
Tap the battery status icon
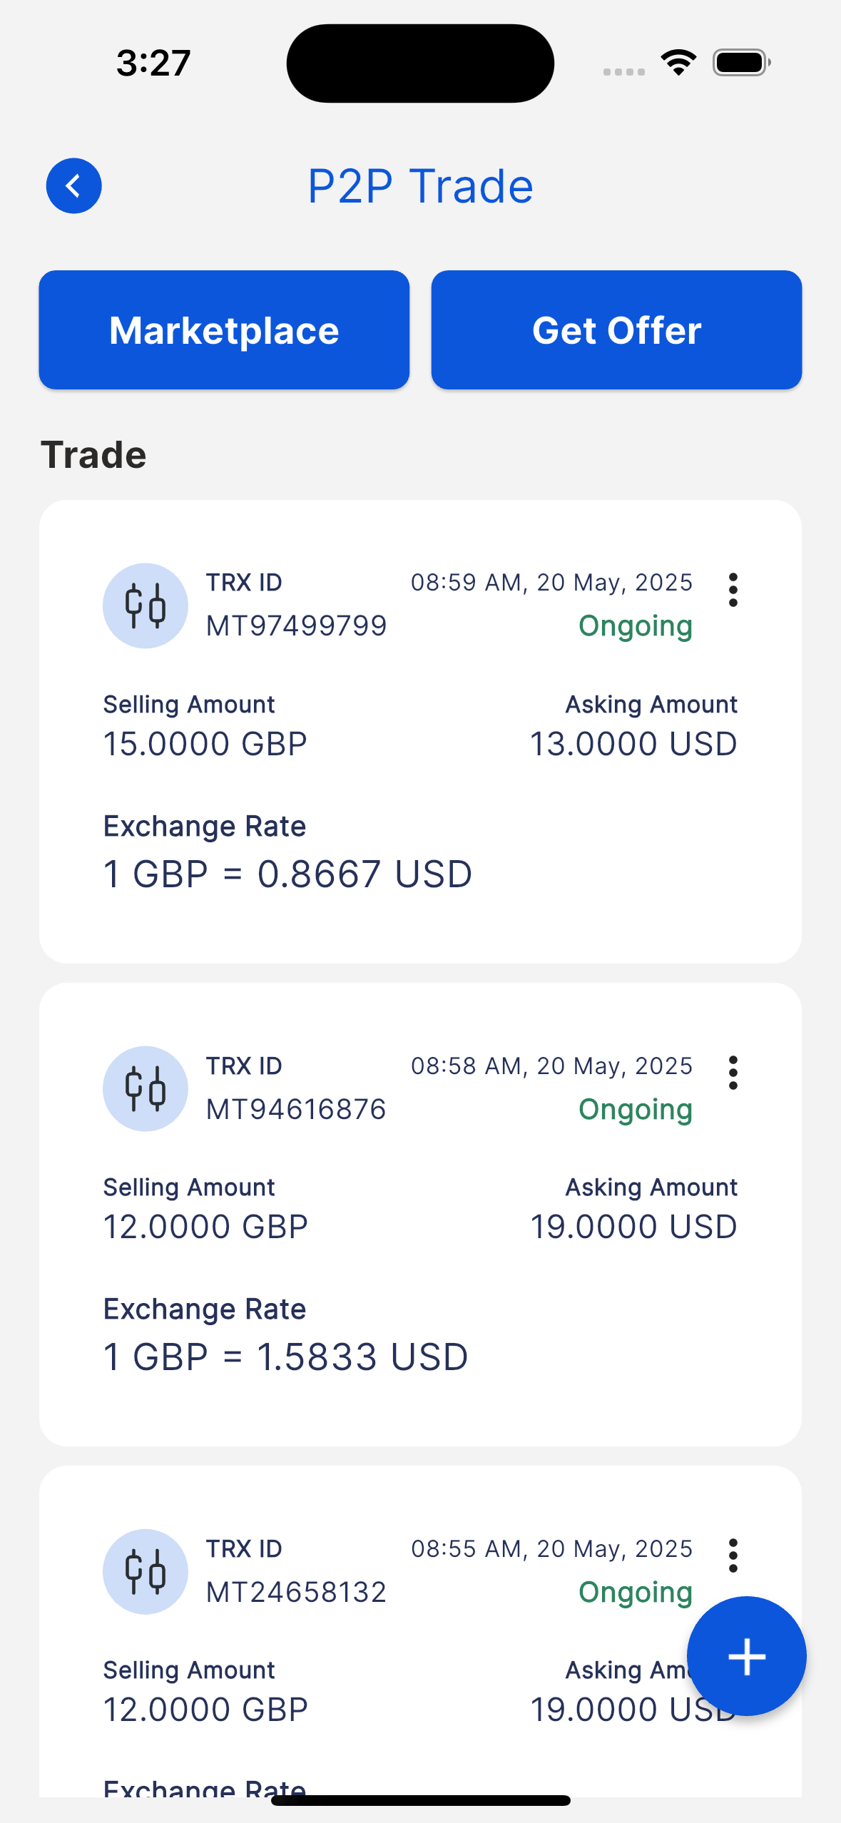(741, 63)
